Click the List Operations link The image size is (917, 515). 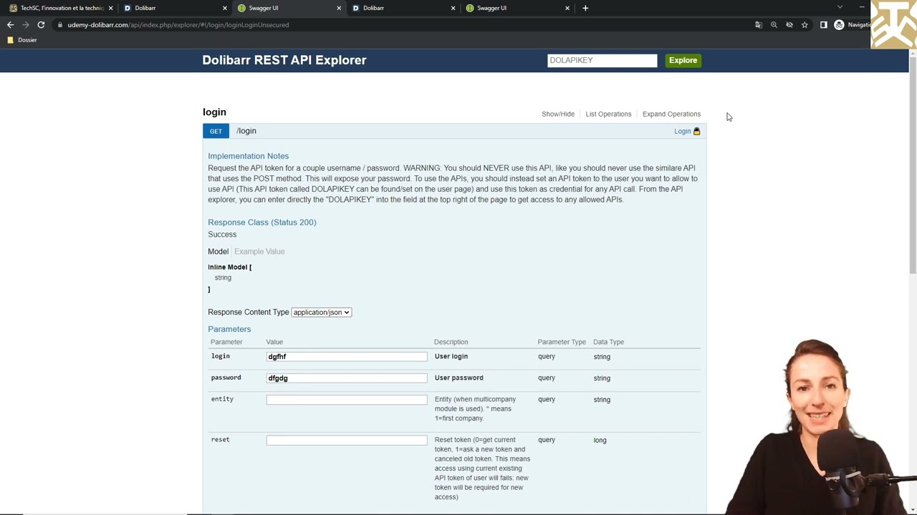point(608,114)
